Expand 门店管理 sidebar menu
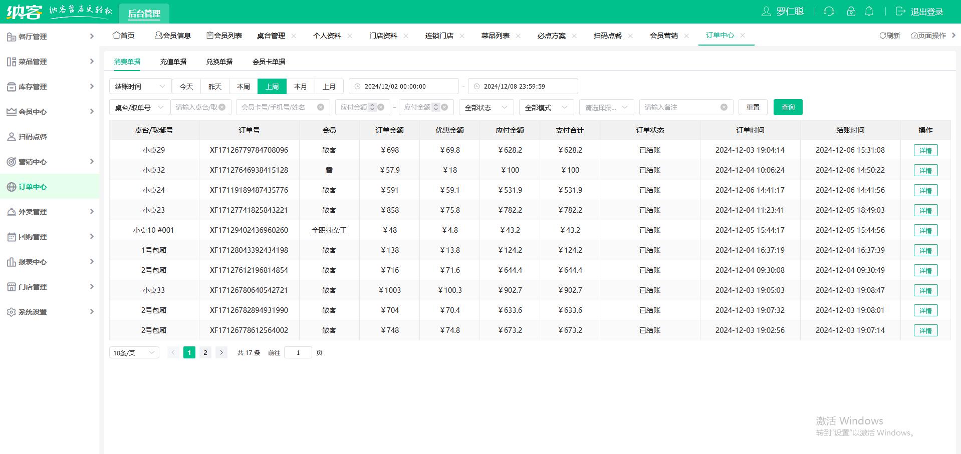The height and width of the screenshot is (454, 961). 50,287
